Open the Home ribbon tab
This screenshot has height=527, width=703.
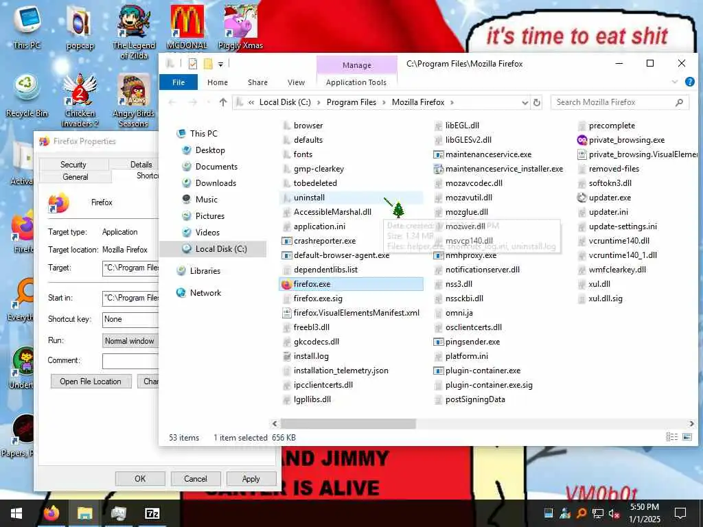[218, 82]
